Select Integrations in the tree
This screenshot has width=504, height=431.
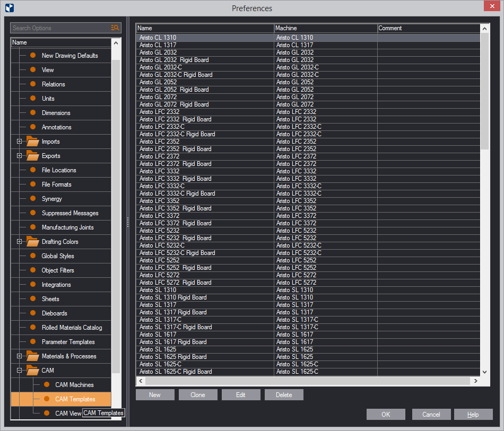(56, 285)
